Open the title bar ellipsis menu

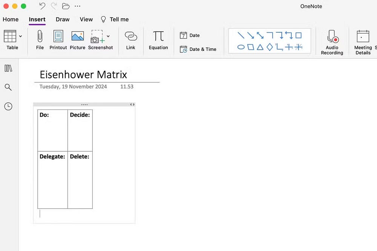(77, 6)
